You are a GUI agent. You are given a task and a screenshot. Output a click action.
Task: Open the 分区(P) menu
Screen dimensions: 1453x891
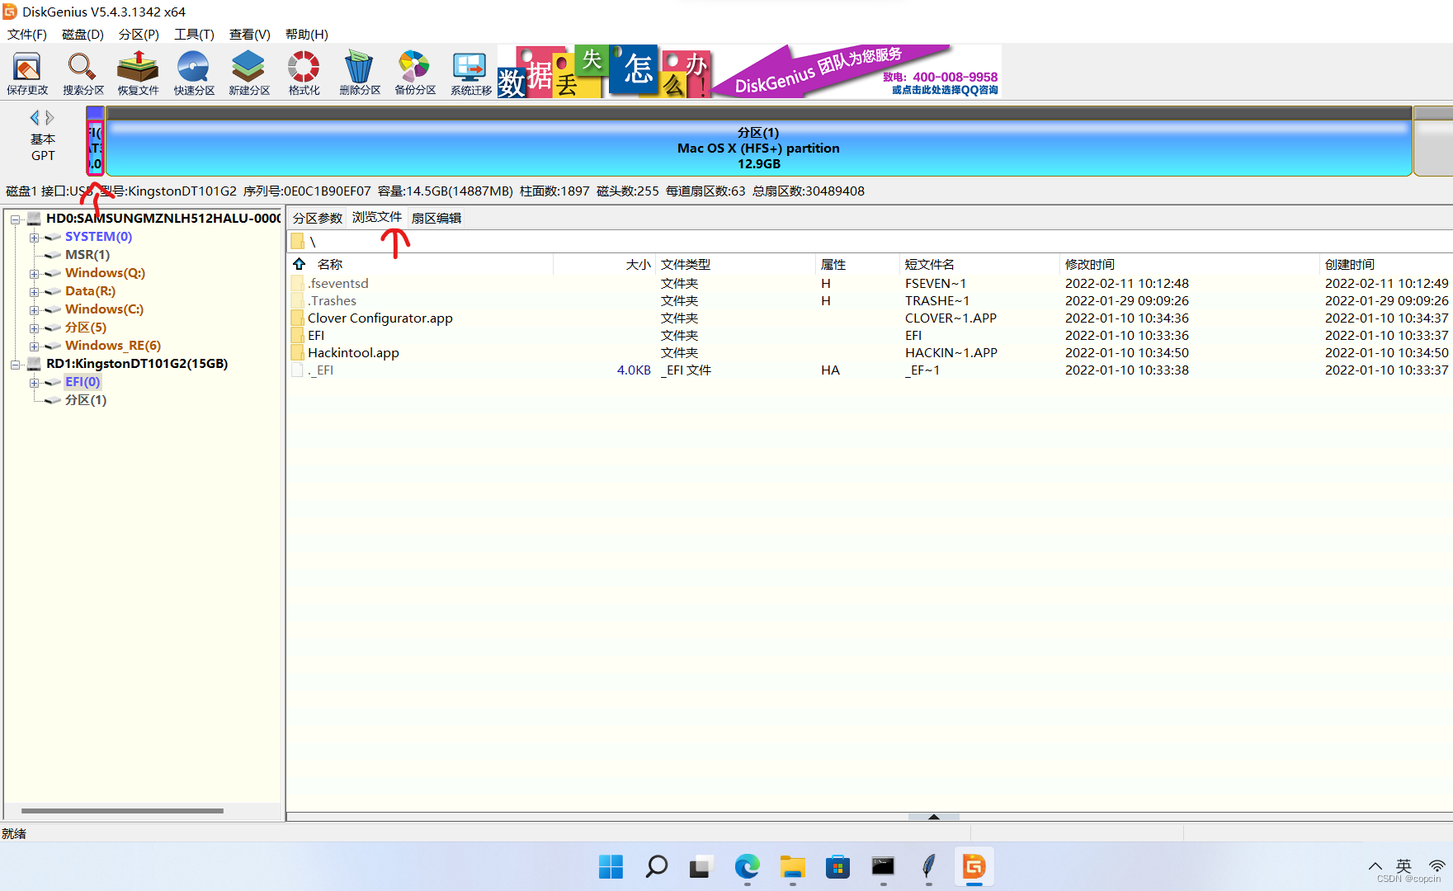pyautogui.click(x=139, y=34)
